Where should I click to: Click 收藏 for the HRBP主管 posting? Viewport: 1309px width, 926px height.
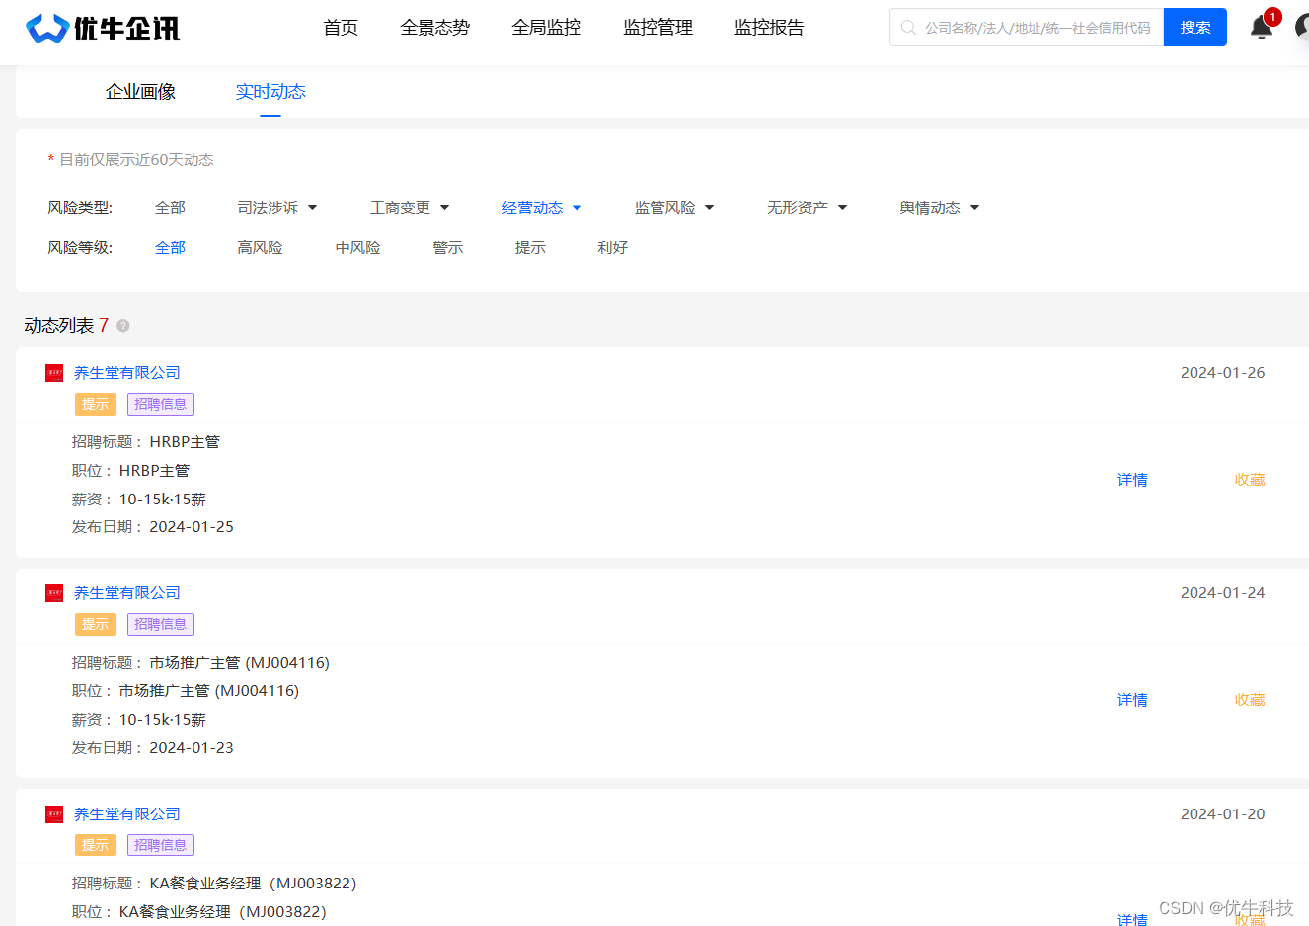1250,480
